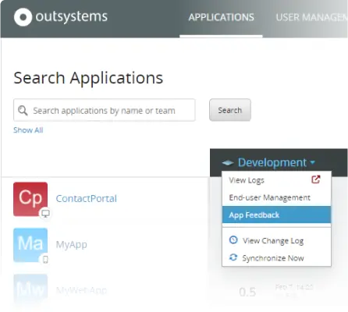Click the blue Ma application icon
348x312 pixels.
[x=30, y=245]
